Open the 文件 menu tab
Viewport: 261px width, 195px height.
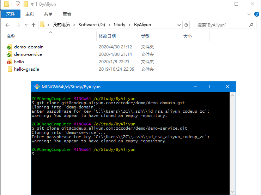pos(11,14)
